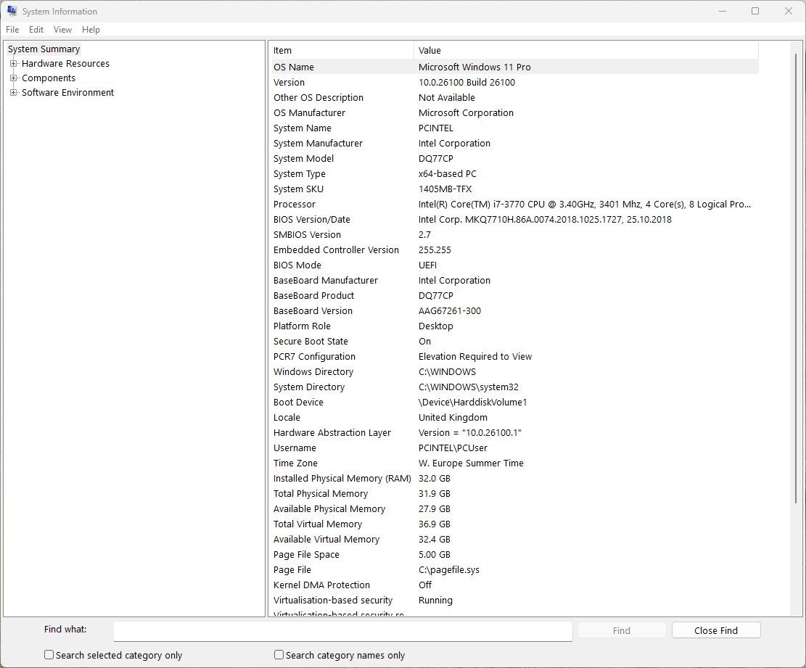
Task: Select the Total Physical Memory row
Action: [515, 494]
